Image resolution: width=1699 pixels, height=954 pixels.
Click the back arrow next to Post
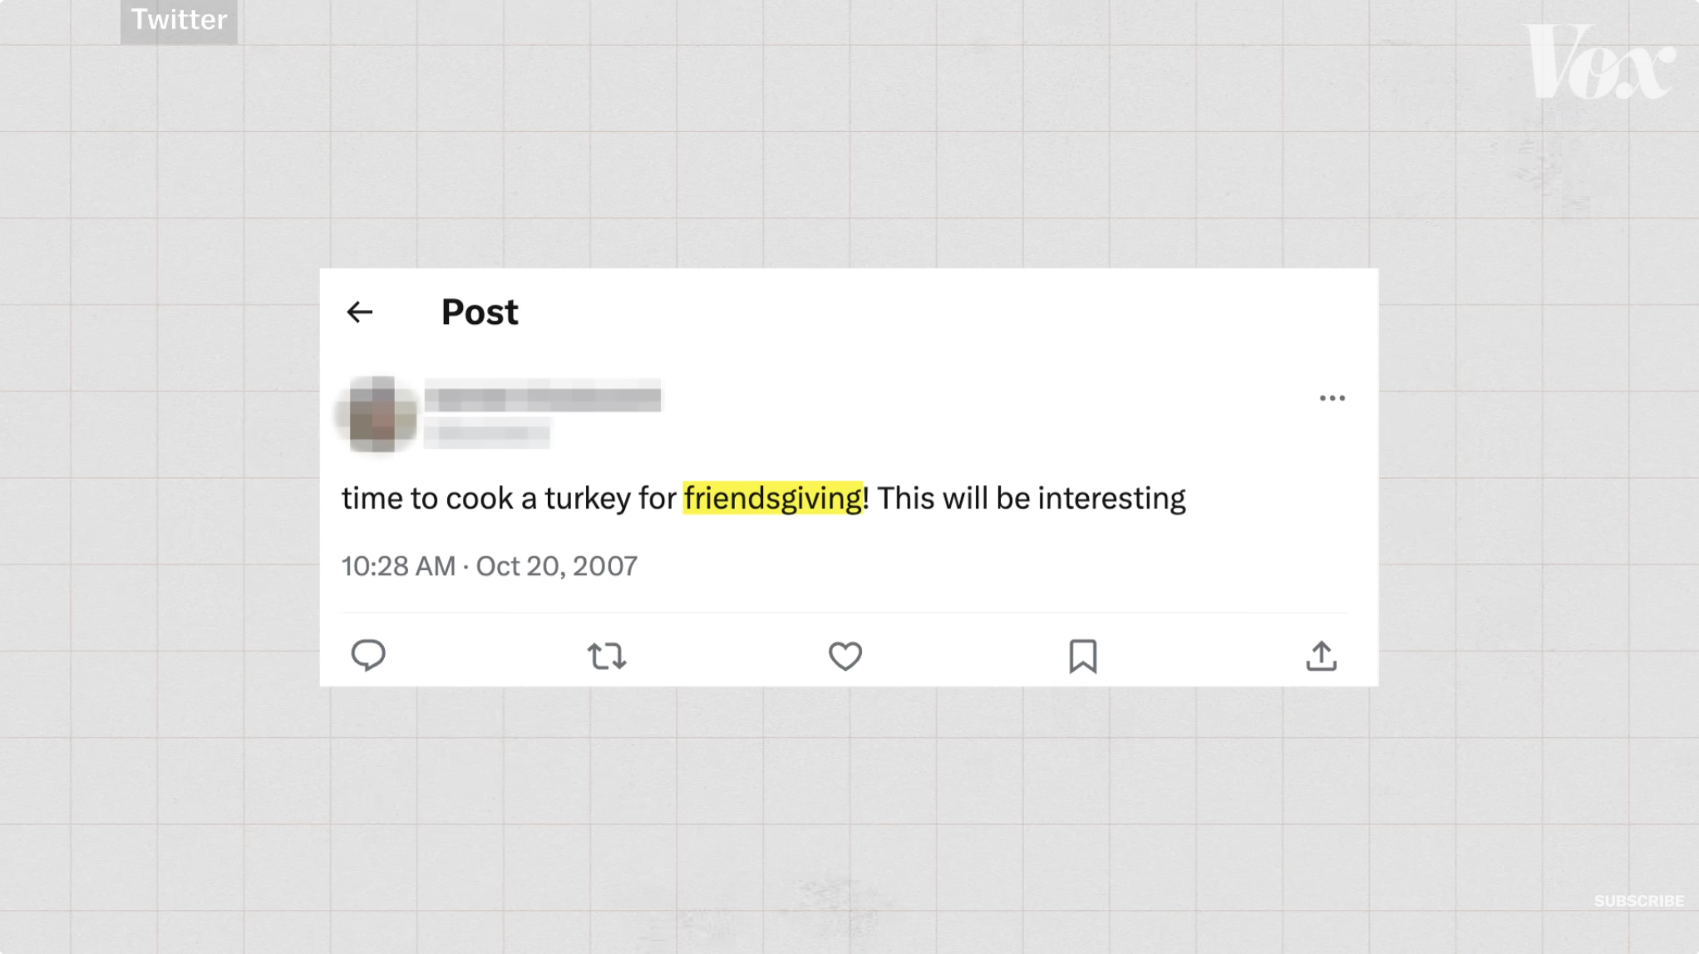pos(359,312)
